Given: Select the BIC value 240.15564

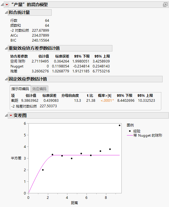Looking at the screenshot, I should (x=40, y=40).
